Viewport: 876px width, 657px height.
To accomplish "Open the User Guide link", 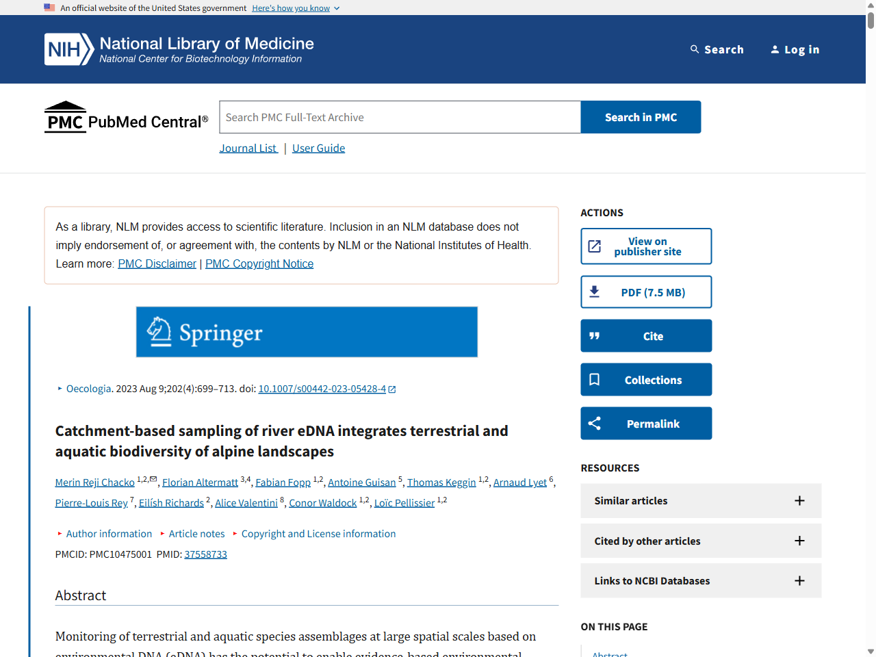I will (318, 149).
